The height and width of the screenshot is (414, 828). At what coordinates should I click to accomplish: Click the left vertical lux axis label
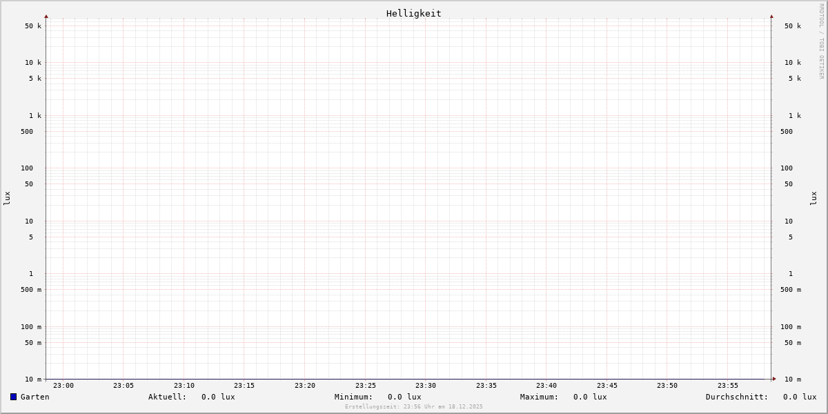point(7,198)
